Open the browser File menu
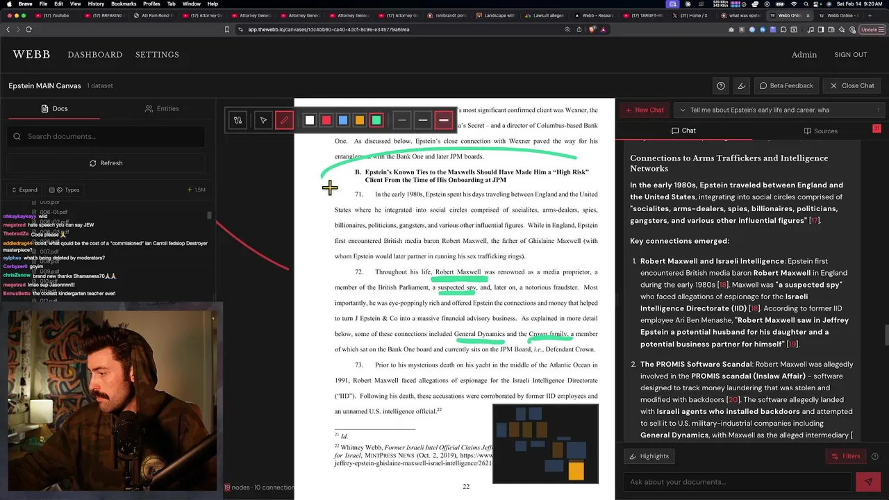 coord(43,3)
